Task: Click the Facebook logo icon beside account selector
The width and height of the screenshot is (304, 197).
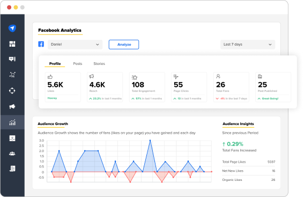Action: [x=41, y=44]
